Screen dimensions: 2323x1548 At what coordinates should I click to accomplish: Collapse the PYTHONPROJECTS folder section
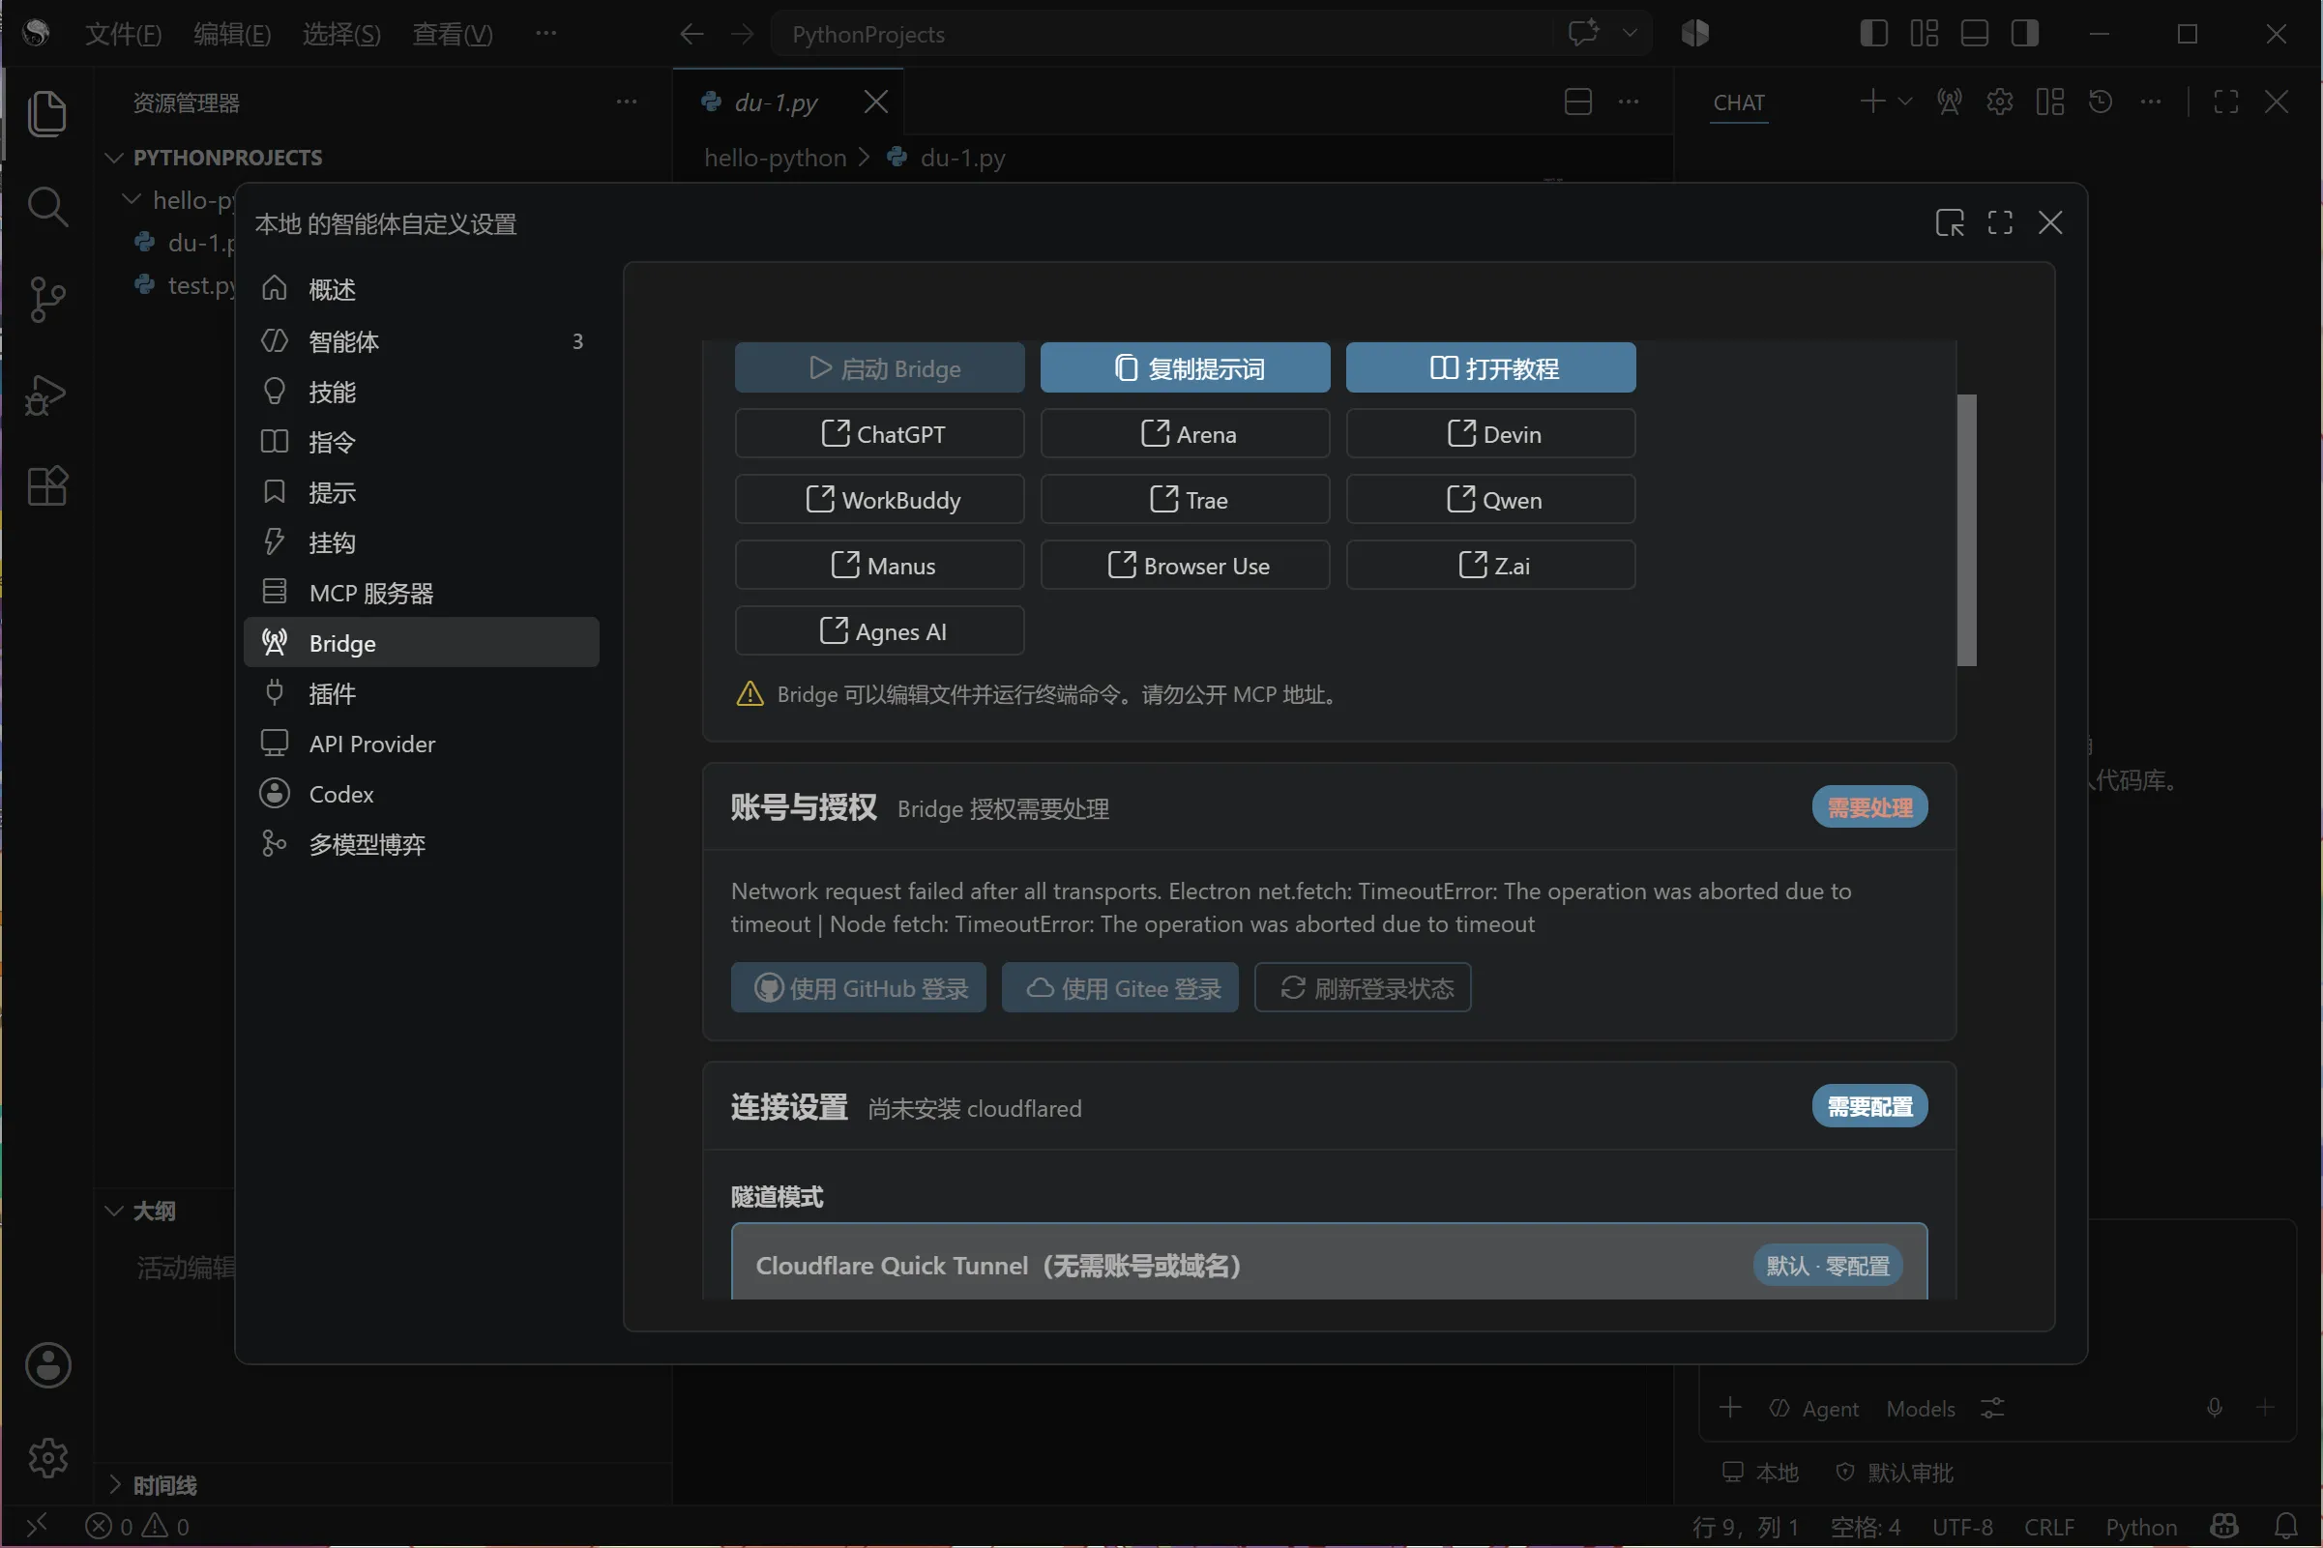(x=114, y=158)
